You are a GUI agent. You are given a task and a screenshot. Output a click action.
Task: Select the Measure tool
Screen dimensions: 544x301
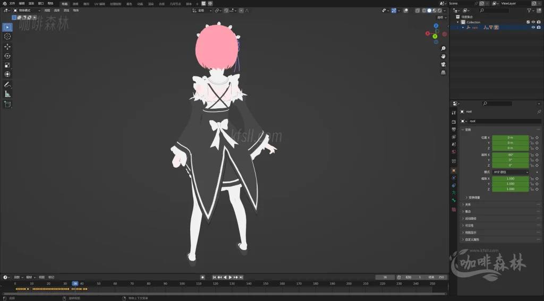7,94
